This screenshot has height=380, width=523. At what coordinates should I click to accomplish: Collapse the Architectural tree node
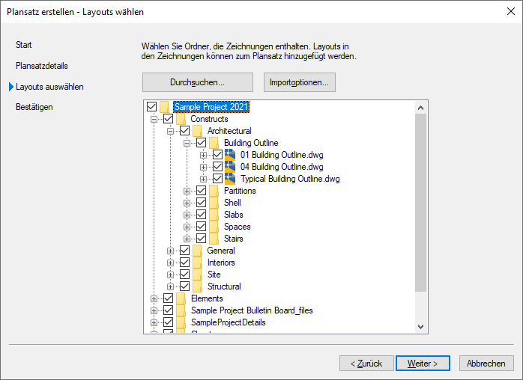tap(170, 131)
